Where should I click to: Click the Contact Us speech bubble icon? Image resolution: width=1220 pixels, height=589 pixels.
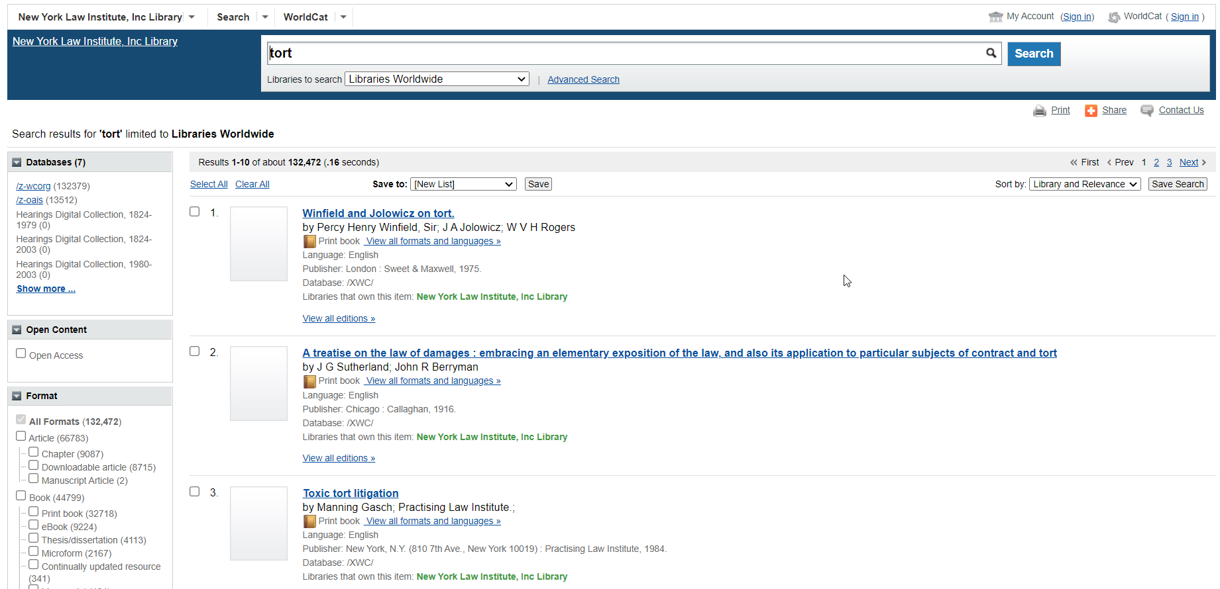click(1146, 111)
